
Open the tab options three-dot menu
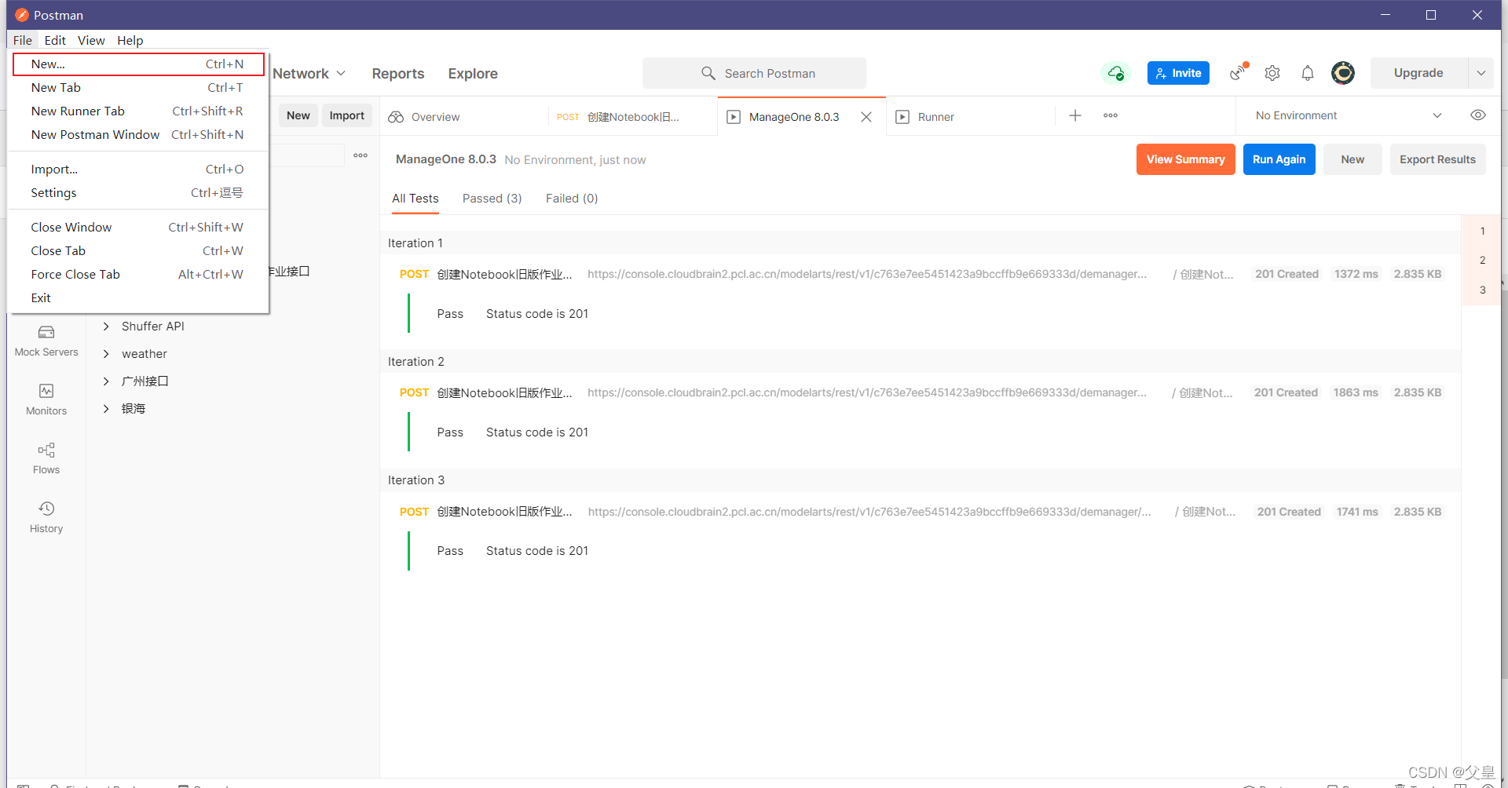click(1111, 115)
